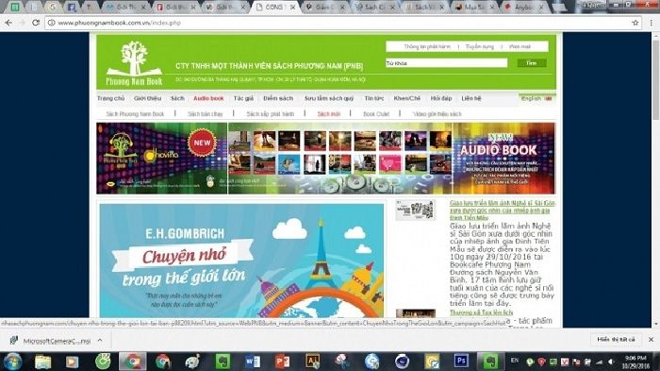Launch Word from the taskbar

coord(253,362)
